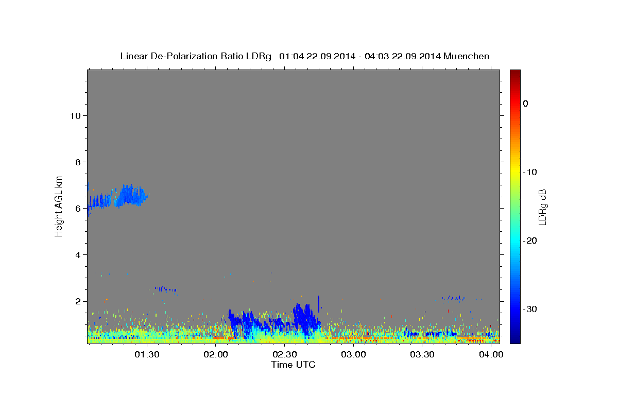Click the 02:30 time tick label
Viewport: 618px width, 412px height.
tap(284, 355)
